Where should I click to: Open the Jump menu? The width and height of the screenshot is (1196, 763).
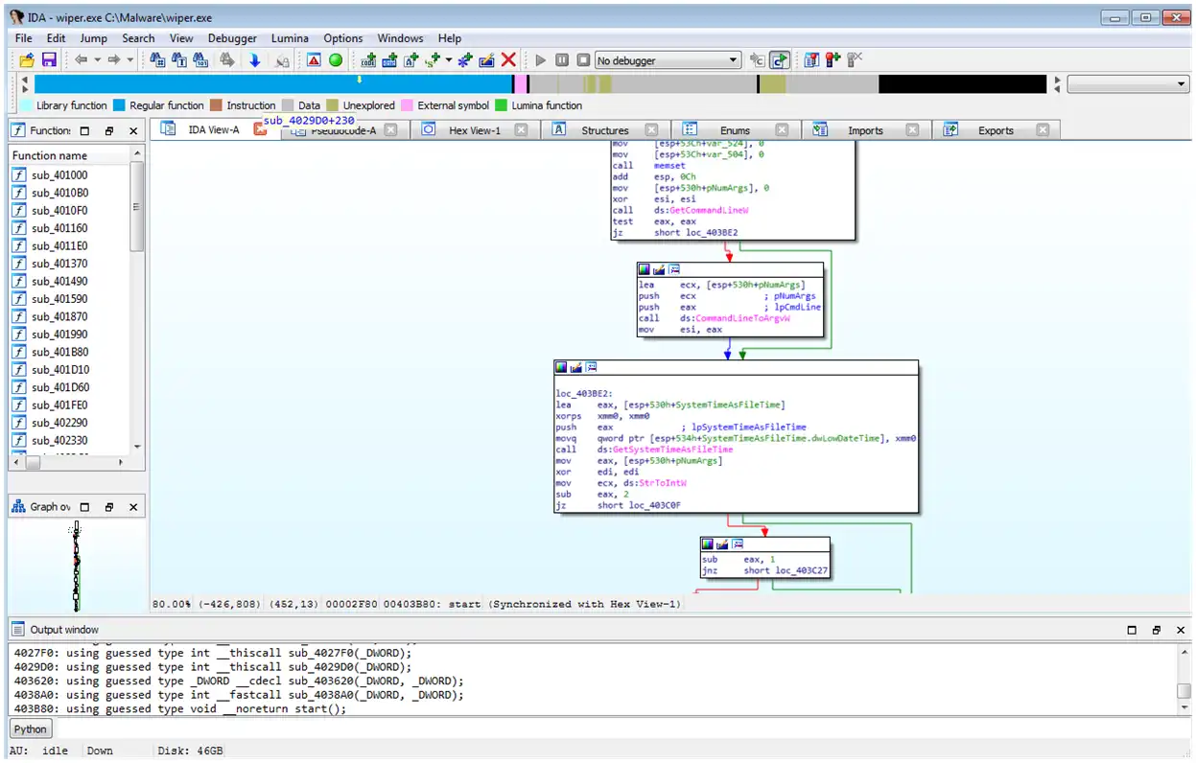[x=94, y=38]
